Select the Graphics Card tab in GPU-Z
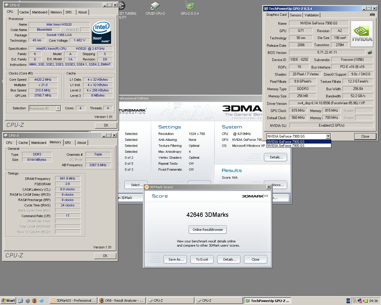Image resolution: width=381 pixels, height=305 pixels. tap(277, 15)
